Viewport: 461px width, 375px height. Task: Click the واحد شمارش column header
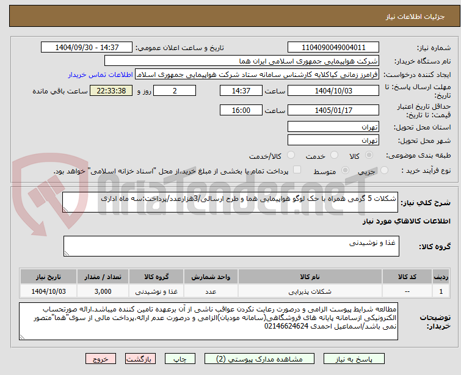211,277
